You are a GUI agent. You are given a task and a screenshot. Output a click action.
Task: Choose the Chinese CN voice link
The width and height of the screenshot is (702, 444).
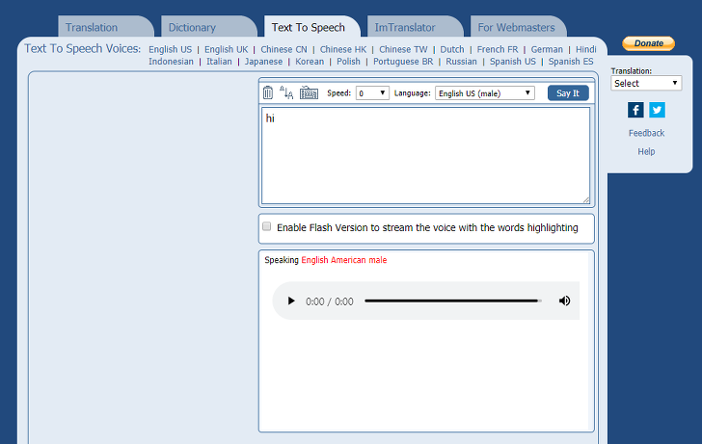coord(283,50)
